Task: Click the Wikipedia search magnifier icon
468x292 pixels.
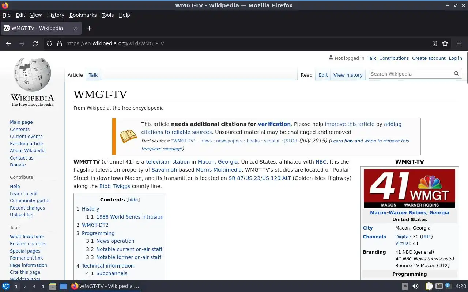Action: [456, 74]
